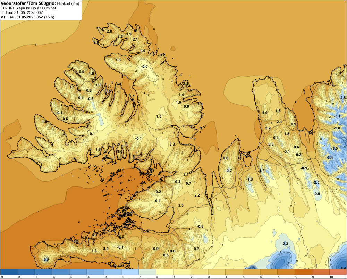Screen dimensions: 347x279
Task: Click the color scale swatch between 0 and 1
Action: click(165, 272)
